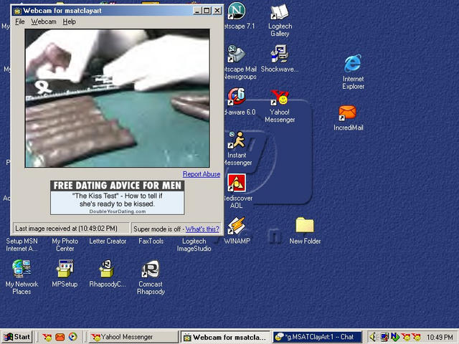
Task: Click the Free Dating Advice banner ad
Action: [117, 198]
